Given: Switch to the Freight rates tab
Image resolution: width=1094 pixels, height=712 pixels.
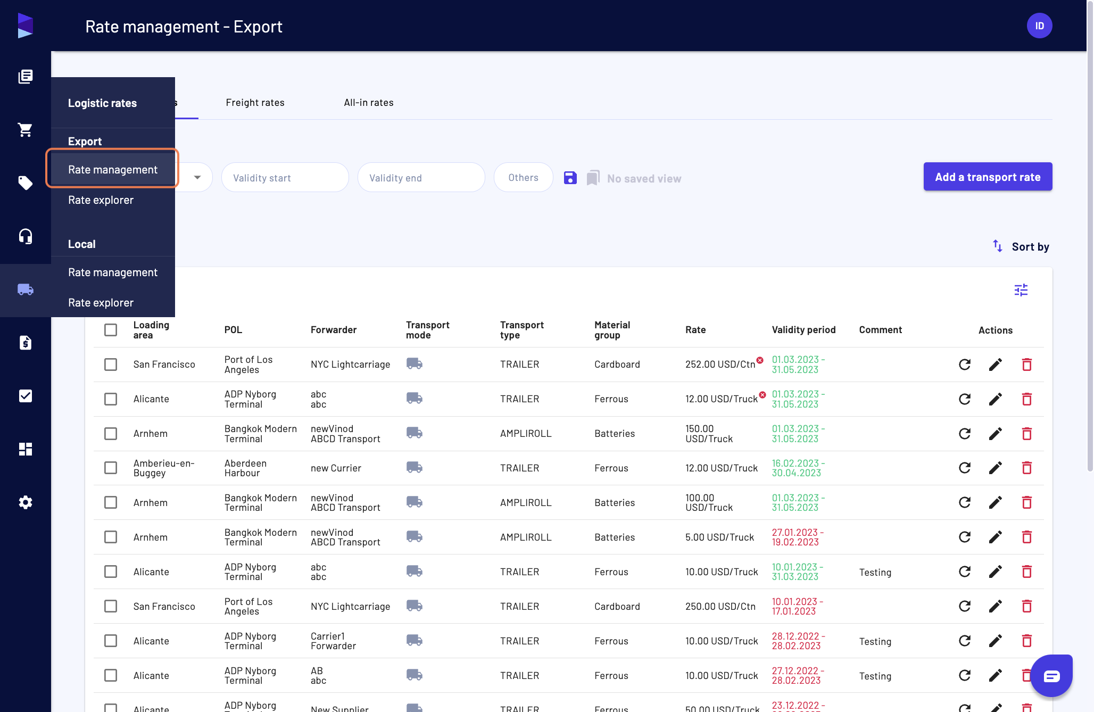Looking at the screenshot, I should (x=255, y=103).
